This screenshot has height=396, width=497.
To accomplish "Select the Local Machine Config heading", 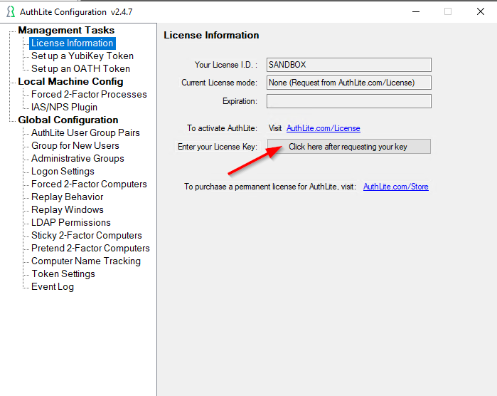I will click(x=70, y=82).
